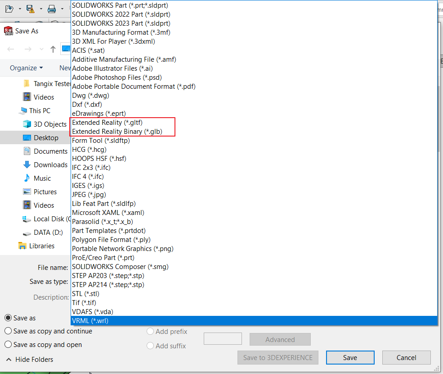Select the Add suffix radio option
The image size is (443, 374).
tap(166, 346)
